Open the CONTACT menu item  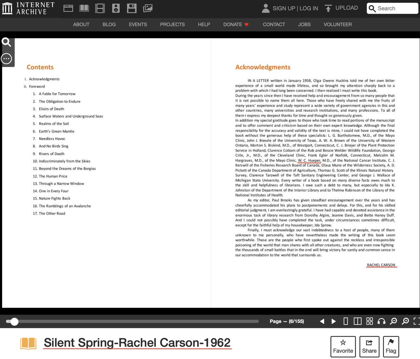[274, 24]
